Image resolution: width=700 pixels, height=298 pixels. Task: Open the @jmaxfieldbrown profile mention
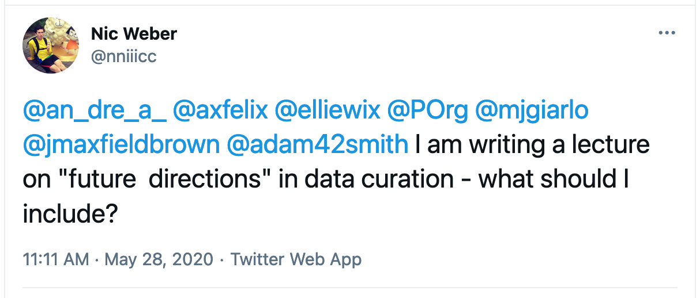pos(122,144)
